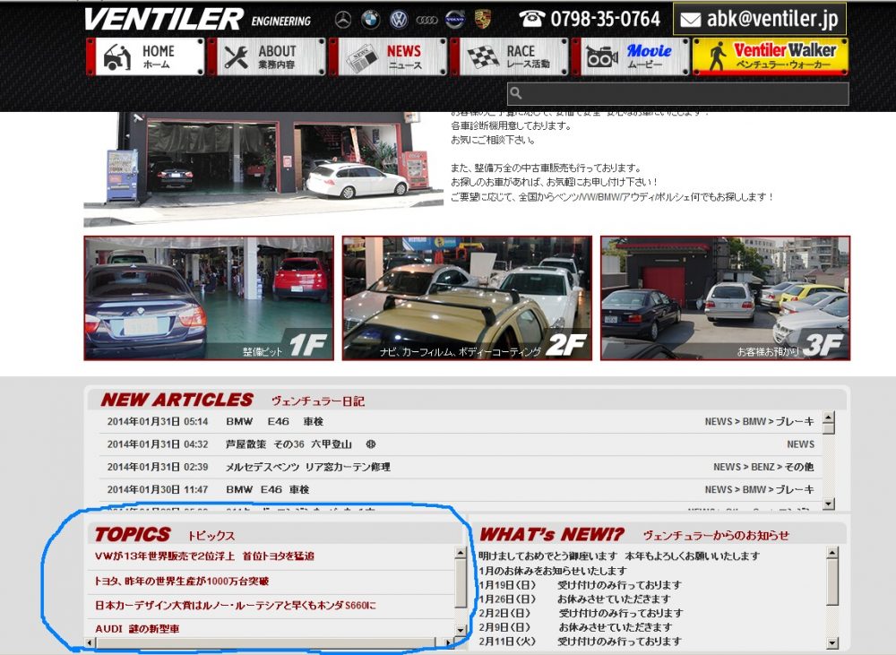Open article 'BMW E46 車検' dated 01月30日 11:47

point(267,490)
